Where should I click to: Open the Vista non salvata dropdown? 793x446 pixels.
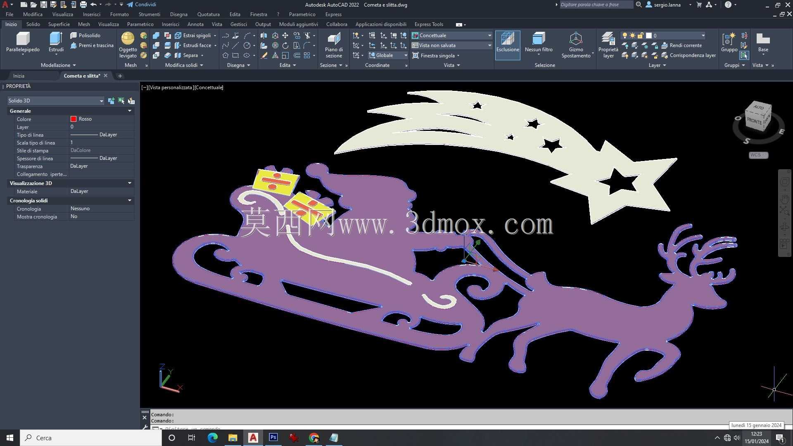point(452,45)
